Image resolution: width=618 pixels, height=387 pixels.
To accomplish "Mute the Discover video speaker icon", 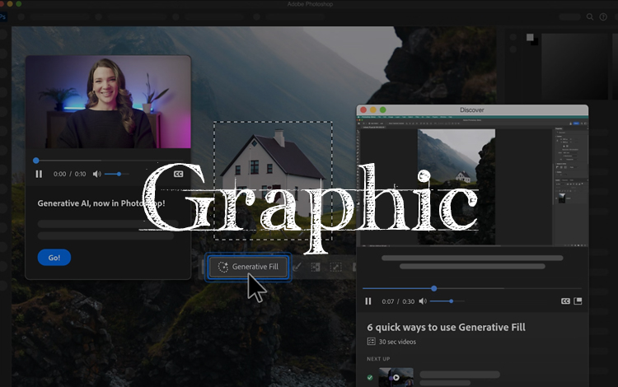I will [x=423, y=301].
